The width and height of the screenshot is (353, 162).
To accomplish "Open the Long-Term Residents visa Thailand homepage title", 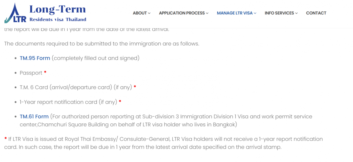I will point(58,14).
